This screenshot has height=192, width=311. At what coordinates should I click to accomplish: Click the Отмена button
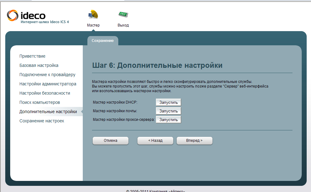[x=111, y=141]
